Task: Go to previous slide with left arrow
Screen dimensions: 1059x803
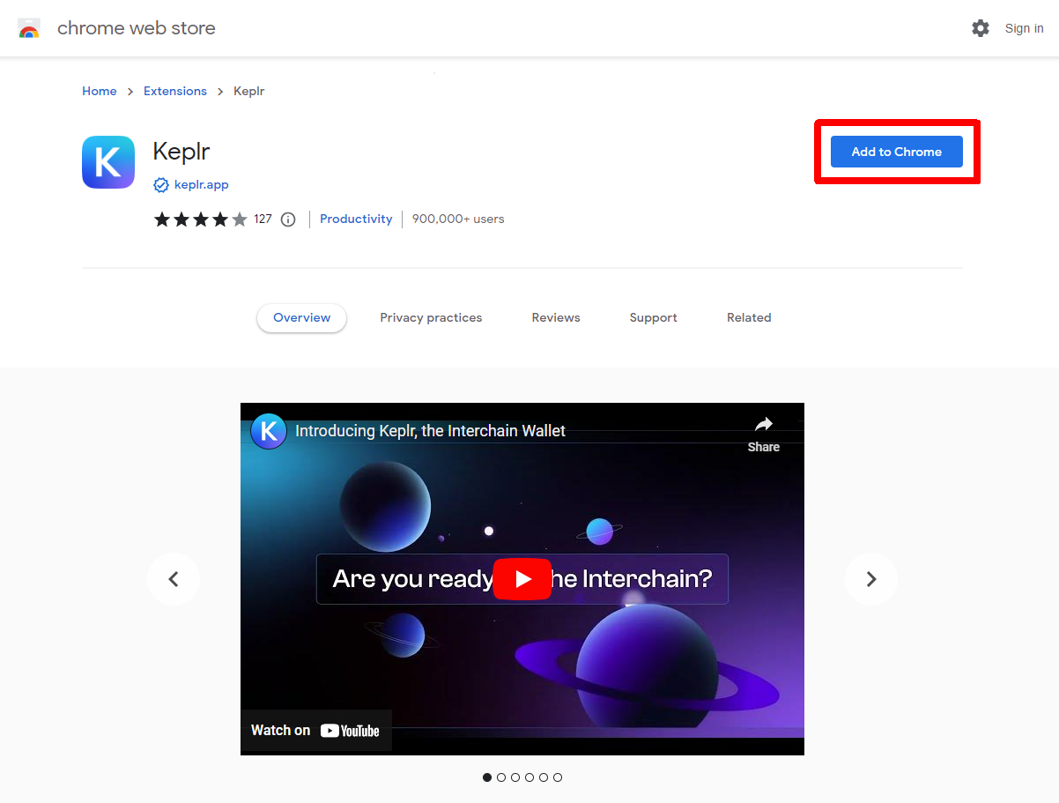Action: pos(174,579)
